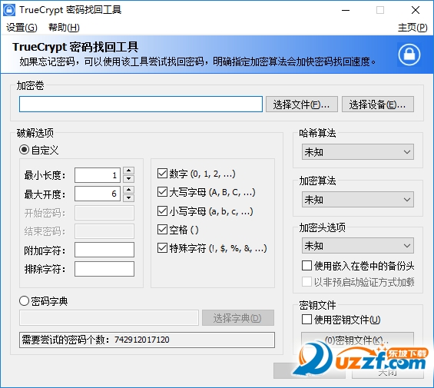Click the 最大开度 value field

tap(98, 194)
